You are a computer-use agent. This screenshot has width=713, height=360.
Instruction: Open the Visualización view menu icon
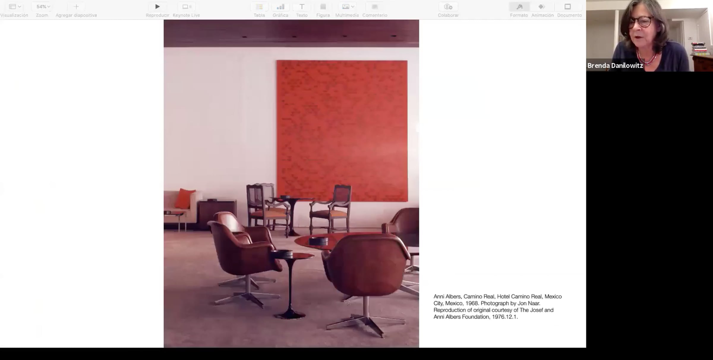click(15, 7)
